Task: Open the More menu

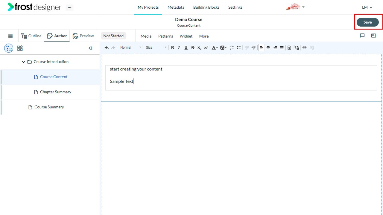Action: click(x=204, y=36)
